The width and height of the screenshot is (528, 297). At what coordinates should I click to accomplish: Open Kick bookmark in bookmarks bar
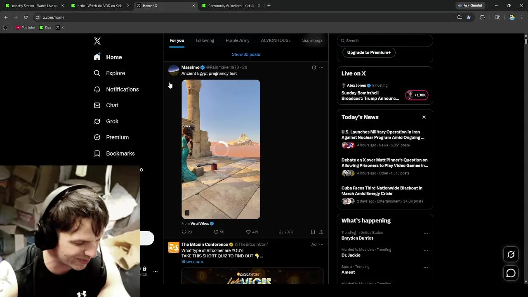tap(45, 28)
